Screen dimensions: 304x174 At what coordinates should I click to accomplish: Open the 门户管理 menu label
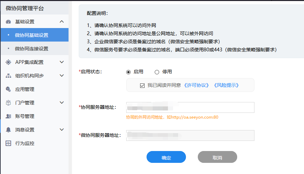(x=25, y=103)
